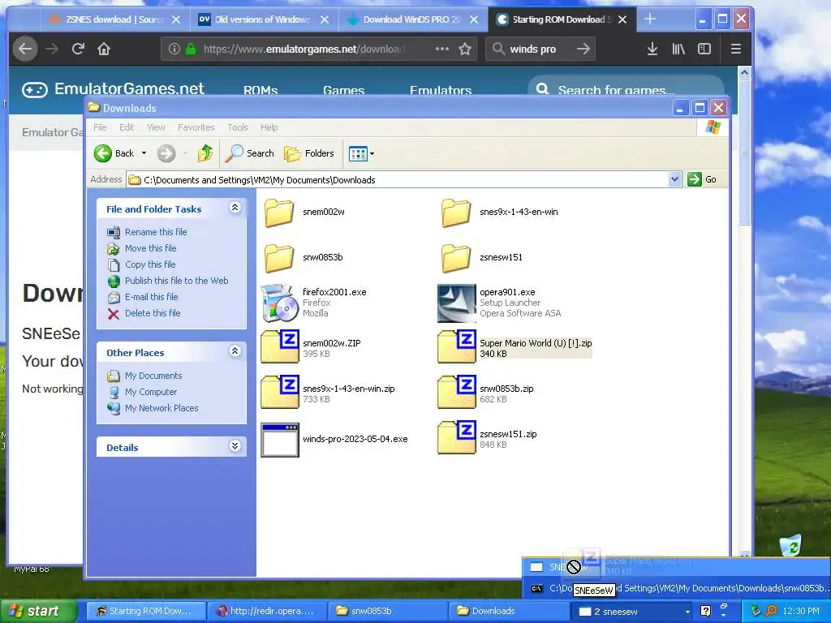
Task: Select the snw0853b folder icon
Action: [279, 258]
